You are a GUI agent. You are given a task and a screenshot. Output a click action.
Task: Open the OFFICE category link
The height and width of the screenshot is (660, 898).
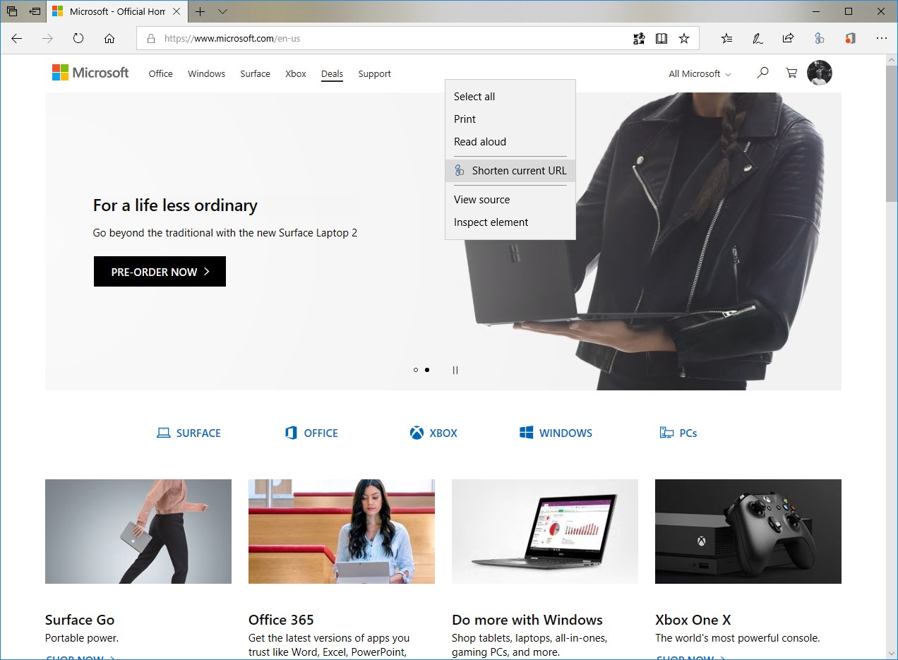pyautogui.click(x=311, y=433)
